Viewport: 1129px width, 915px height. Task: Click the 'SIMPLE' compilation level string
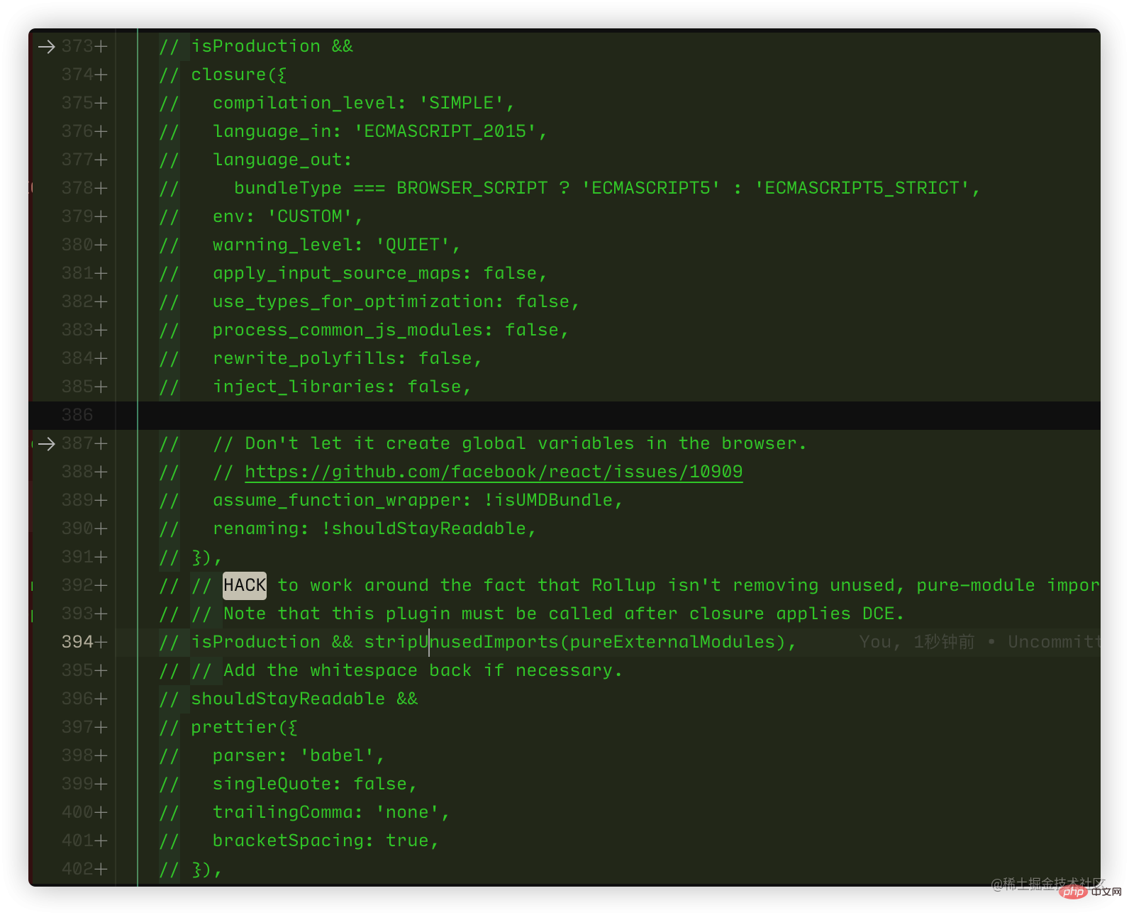point(461,103)
